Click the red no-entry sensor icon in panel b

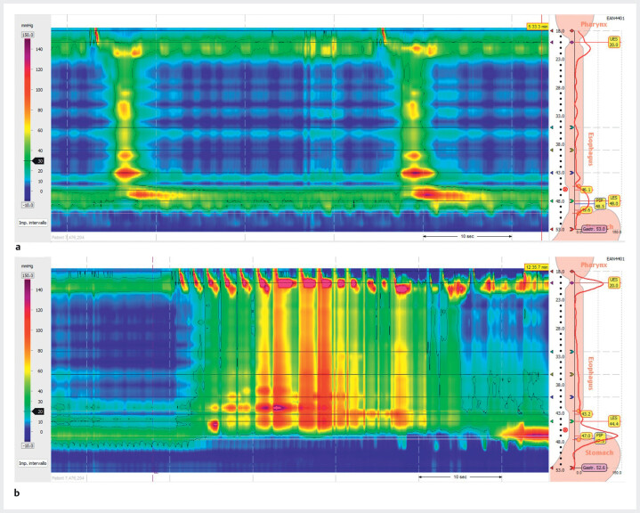click(x=565, y=429)
